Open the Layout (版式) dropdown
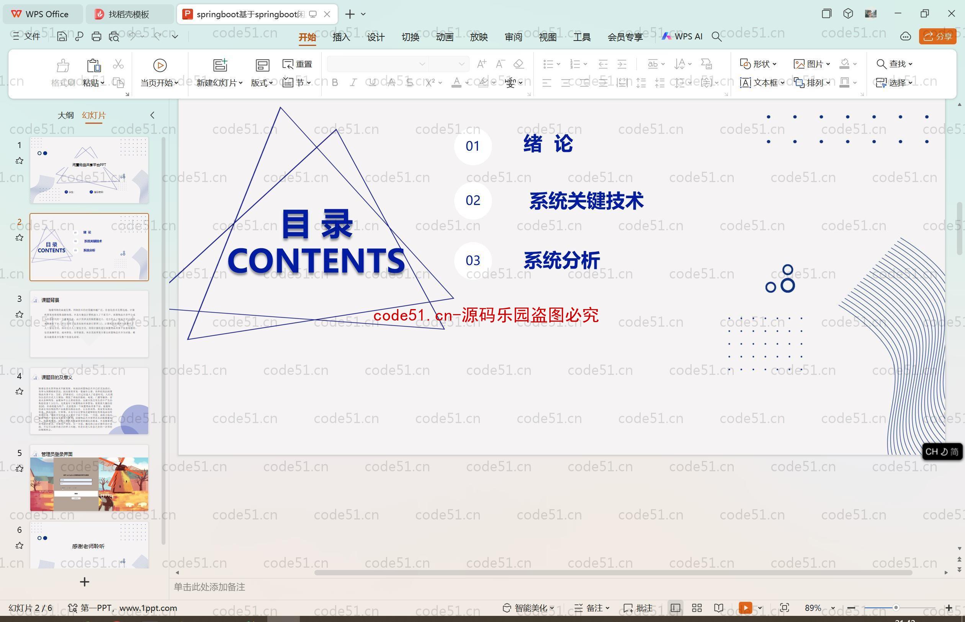The image size is (965, 622). point(262,83)
